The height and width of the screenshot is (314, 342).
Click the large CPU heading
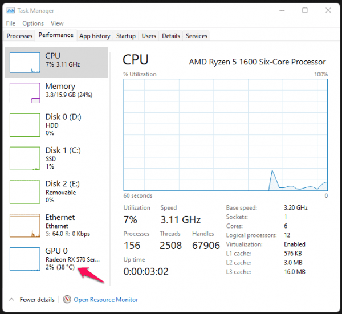[x=136, y=59]
